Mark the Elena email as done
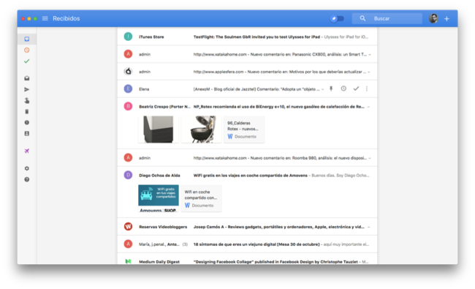475x289 pixels. click(357, 89)
